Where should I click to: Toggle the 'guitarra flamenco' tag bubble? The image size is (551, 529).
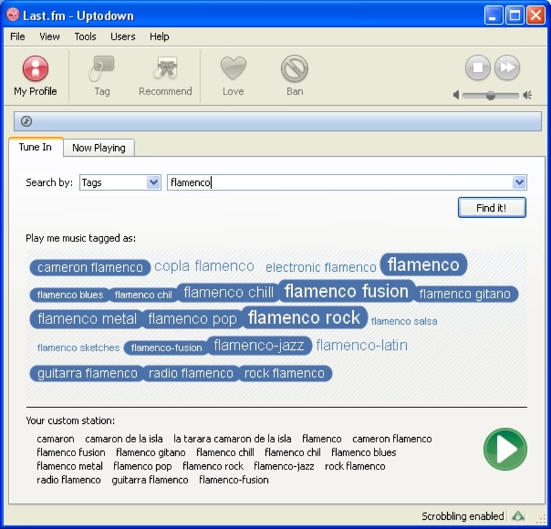pos(87,373)
